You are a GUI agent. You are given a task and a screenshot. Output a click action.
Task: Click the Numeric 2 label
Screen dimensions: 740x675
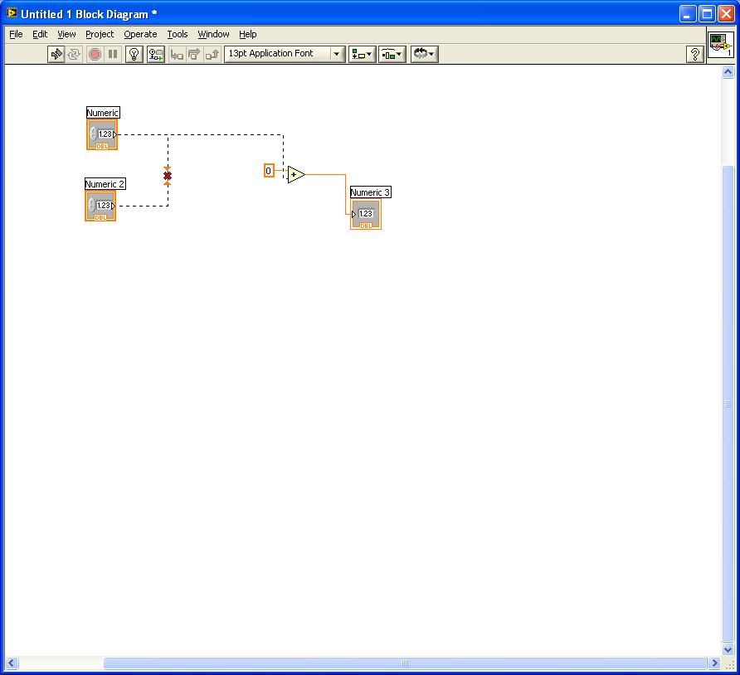tap(105, 184)
